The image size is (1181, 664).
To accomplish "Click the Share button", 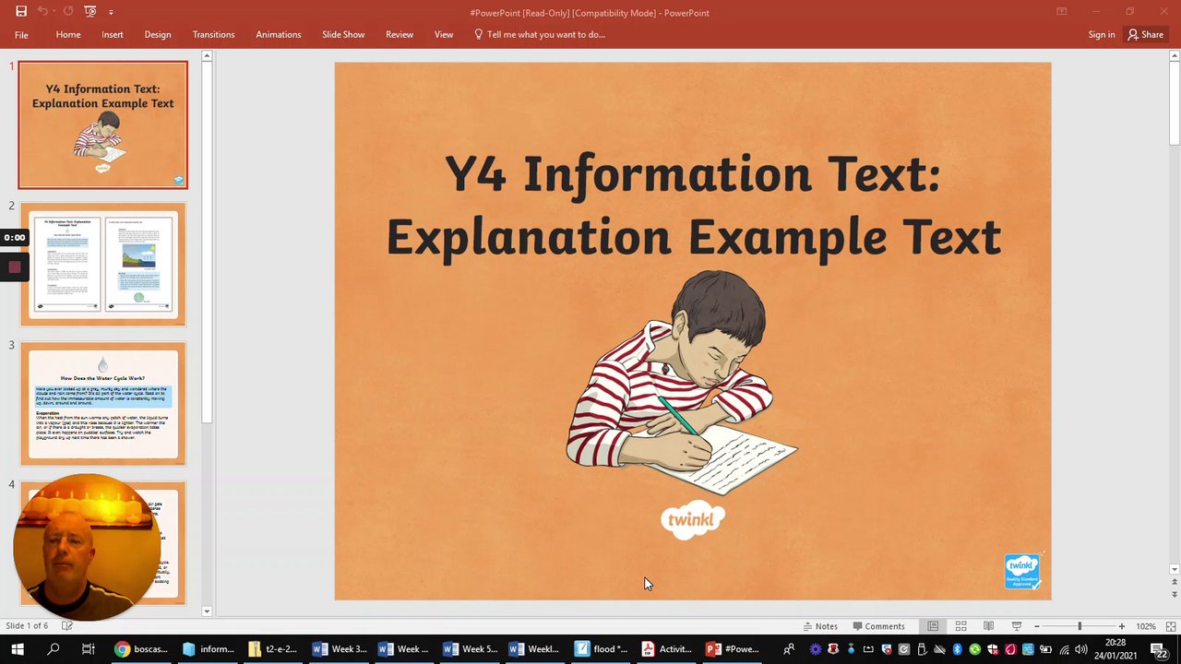I will (1146, 34).
